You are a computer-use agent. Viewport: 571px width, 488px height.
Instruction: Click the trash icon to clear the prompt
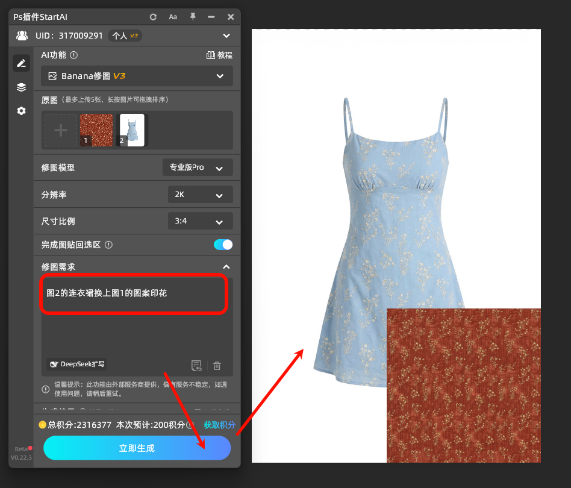click(x=217, y=366)
